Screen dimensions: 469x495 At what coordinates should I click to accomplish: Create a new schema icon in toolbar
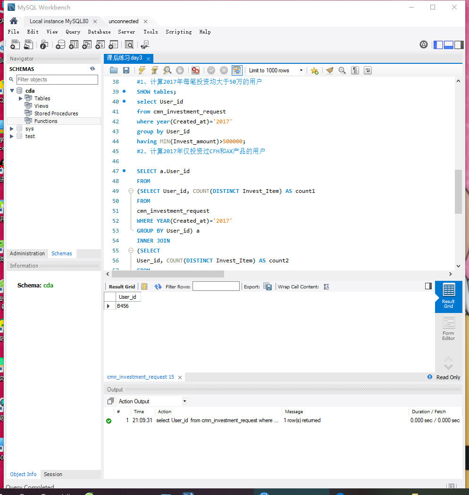pos(60,44)
